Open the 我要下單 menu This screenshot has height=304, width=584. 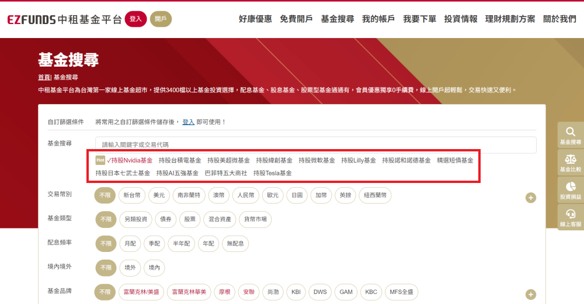[420, 19]
